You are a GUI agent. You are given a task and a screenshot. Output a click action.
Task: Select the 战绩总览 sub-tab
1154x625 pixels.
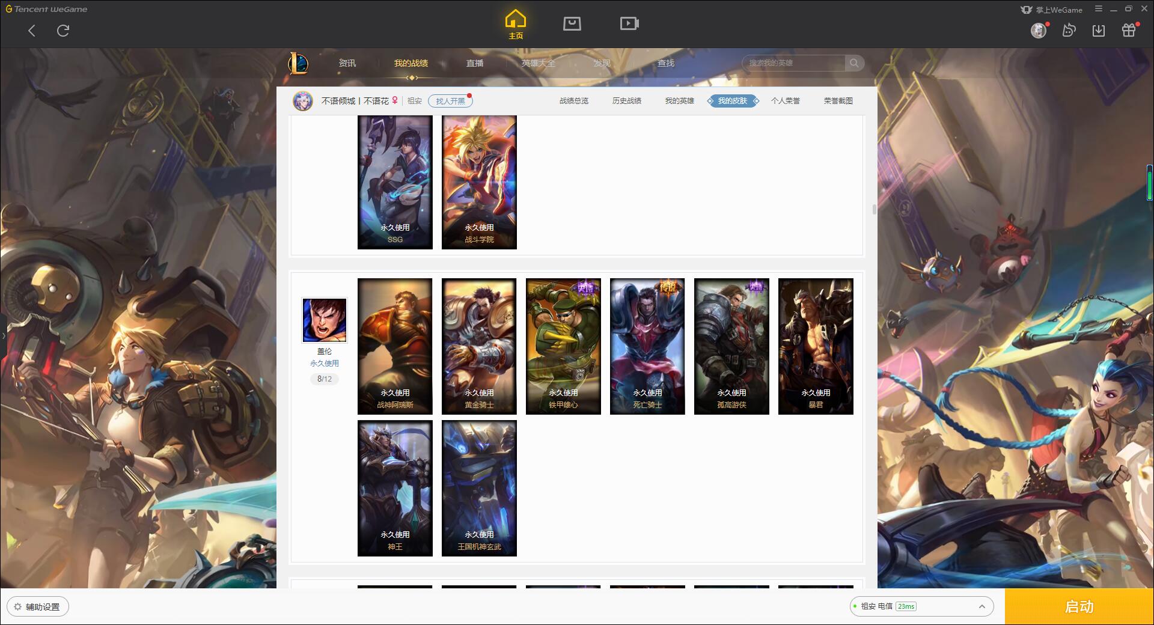click(x=574, y=101)
